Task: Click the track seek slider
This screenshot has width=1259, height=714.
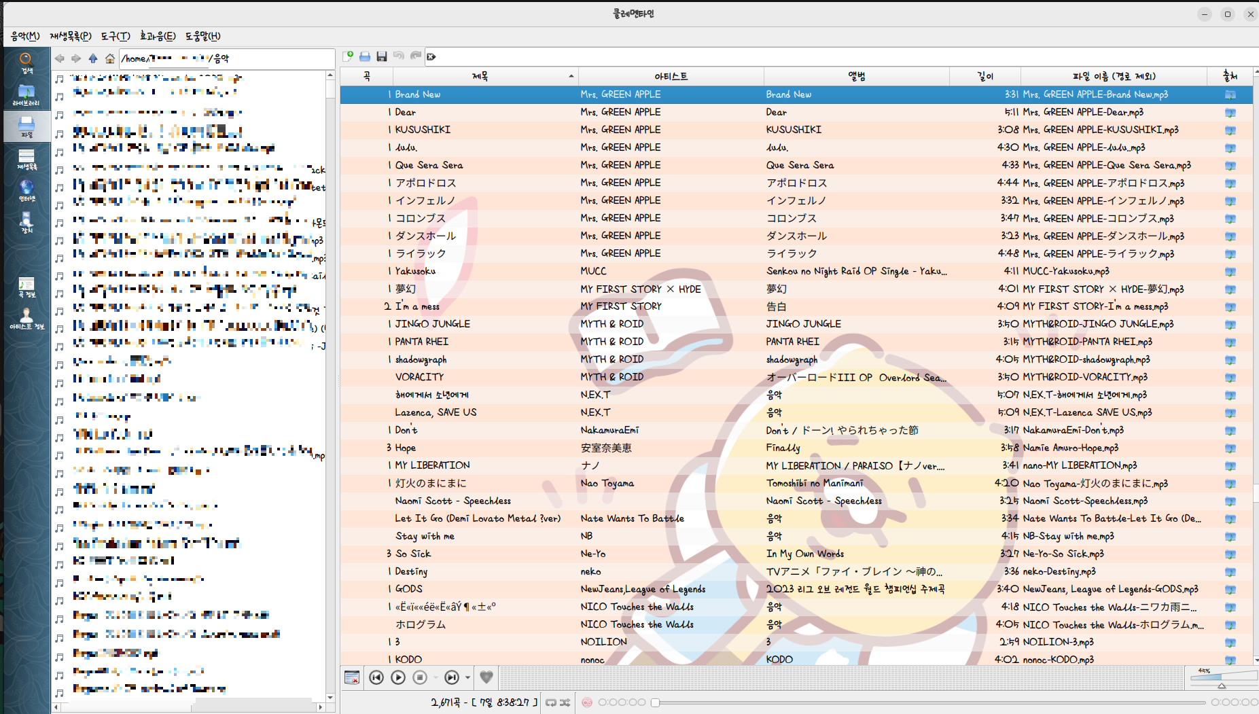Action: pos(927,702)
